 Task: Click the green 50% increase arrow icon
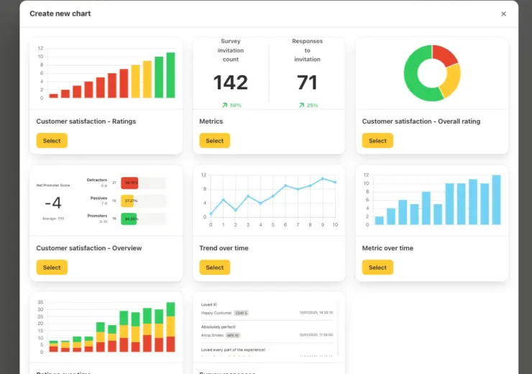pyautogui.click(x=224, y=105)
